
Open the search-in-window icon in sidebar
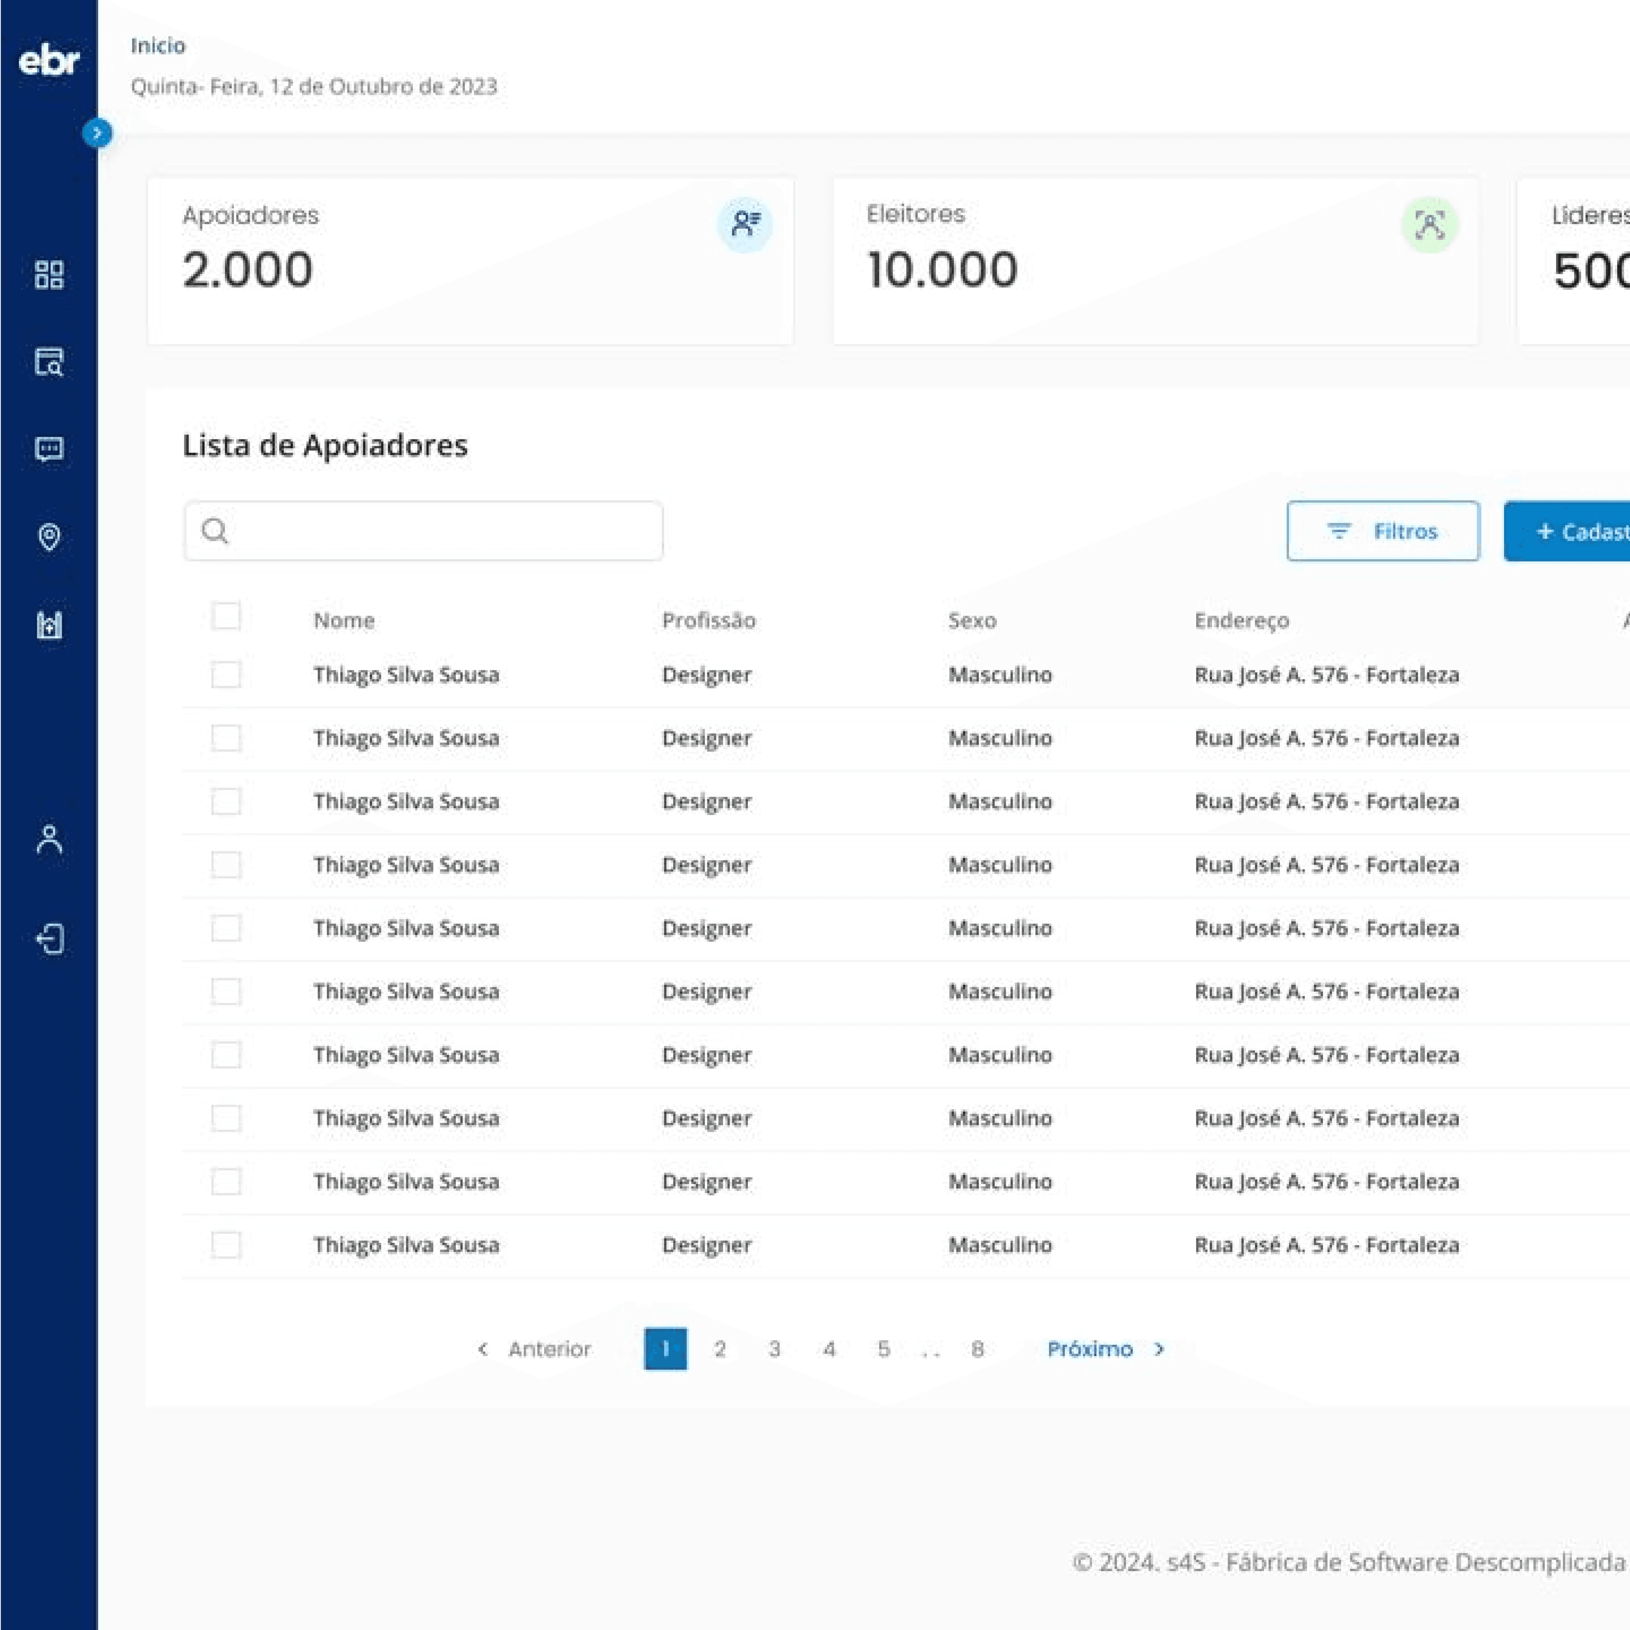pos(49,361)
